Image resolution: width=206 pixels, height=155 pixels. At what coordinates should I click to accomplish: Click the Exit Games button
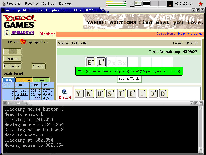12,66
